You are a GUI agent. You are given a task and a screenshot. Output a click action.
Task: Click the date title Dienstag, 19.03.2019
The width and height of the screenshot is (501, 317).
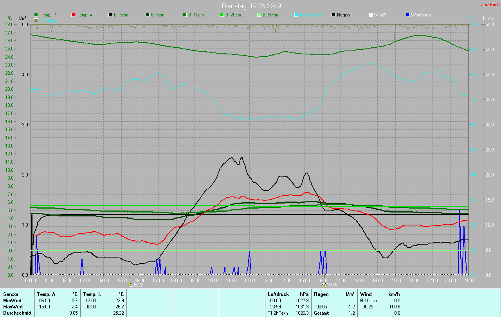[x=251, y=6]
